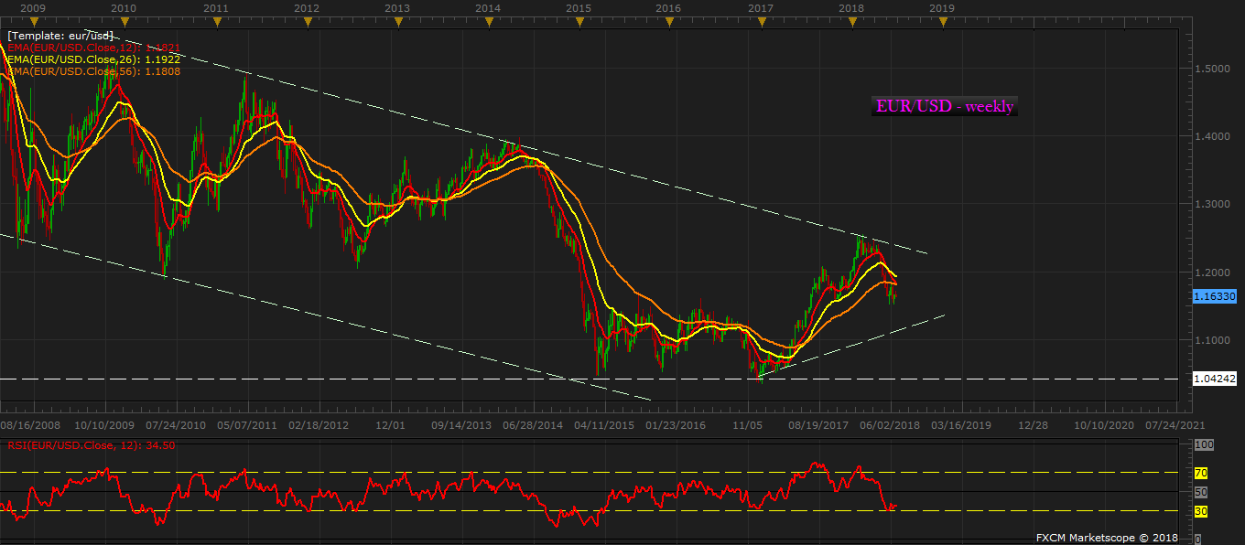Click the 10/10/2009 date axis label
Screen dimensions: 1245x545
104,425
